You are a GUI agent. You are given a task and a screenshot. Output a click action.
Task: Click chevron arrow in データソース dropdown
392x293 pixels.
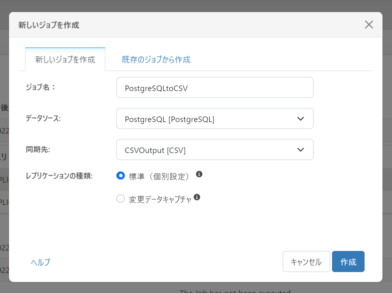tap(301, 118)
